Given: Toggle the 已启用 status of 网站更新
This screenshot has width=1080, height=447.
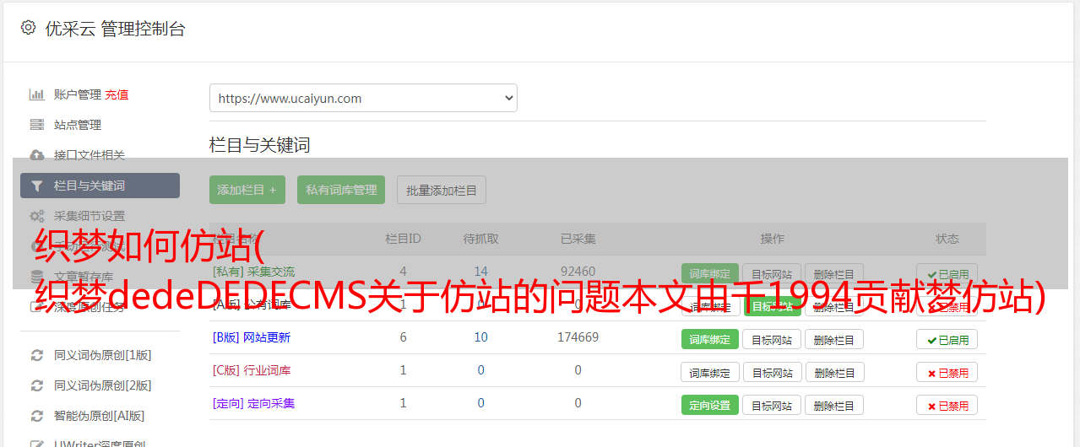Looking at the screenshot, I should (x=947, y=339).
